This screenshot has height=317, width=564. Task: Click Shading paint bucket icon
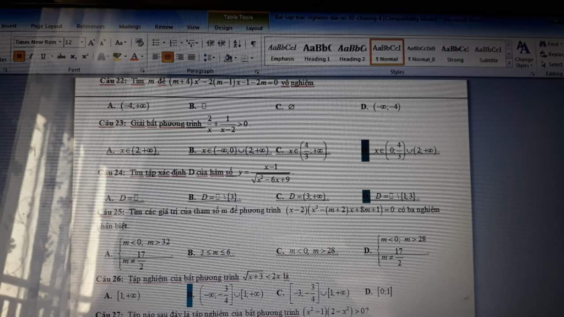227,57
